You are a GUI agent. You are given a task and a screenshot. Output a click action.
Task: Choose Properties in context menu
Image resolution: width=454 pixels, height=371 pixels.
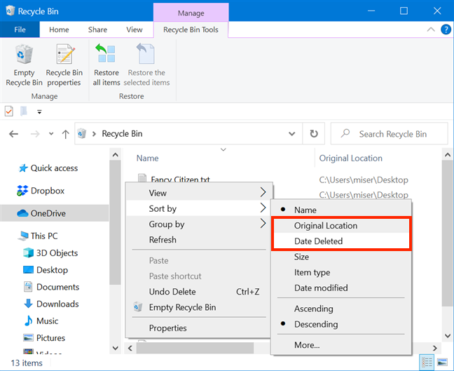pyautogui.click(x=199, y=328)
